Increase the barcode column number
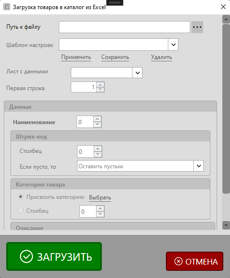The width and height of the screenshot is (230, 278). pos(98,149)
